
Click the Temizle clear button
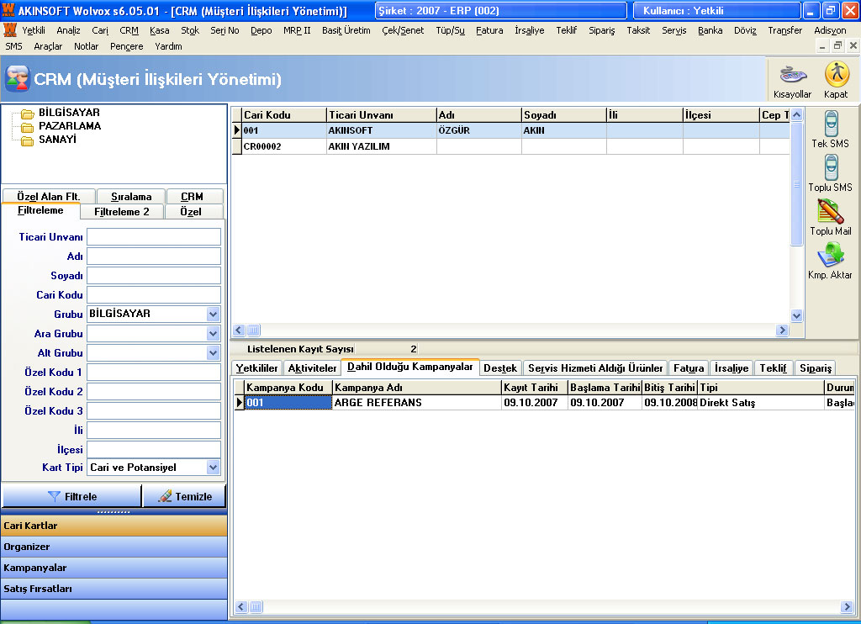point(184,496)
